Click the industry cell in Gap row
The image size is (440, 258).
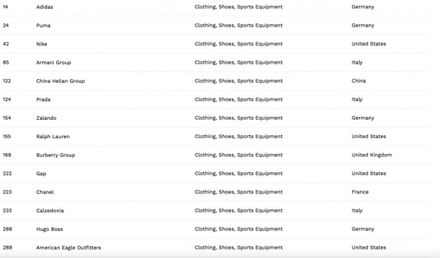click(x=239, y=174)
